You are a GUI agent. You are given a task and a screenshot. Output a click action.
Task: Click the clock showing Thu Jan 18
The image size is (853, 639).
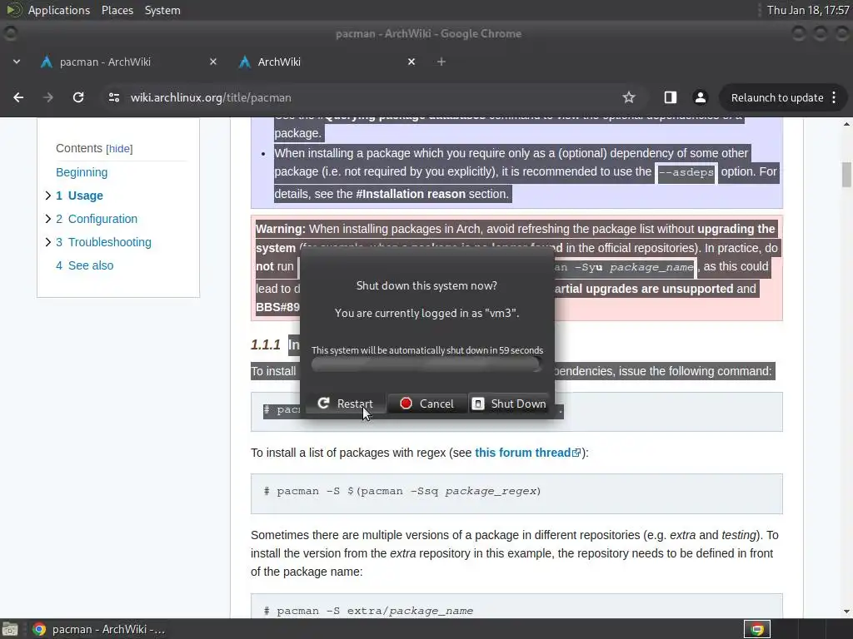808,10
